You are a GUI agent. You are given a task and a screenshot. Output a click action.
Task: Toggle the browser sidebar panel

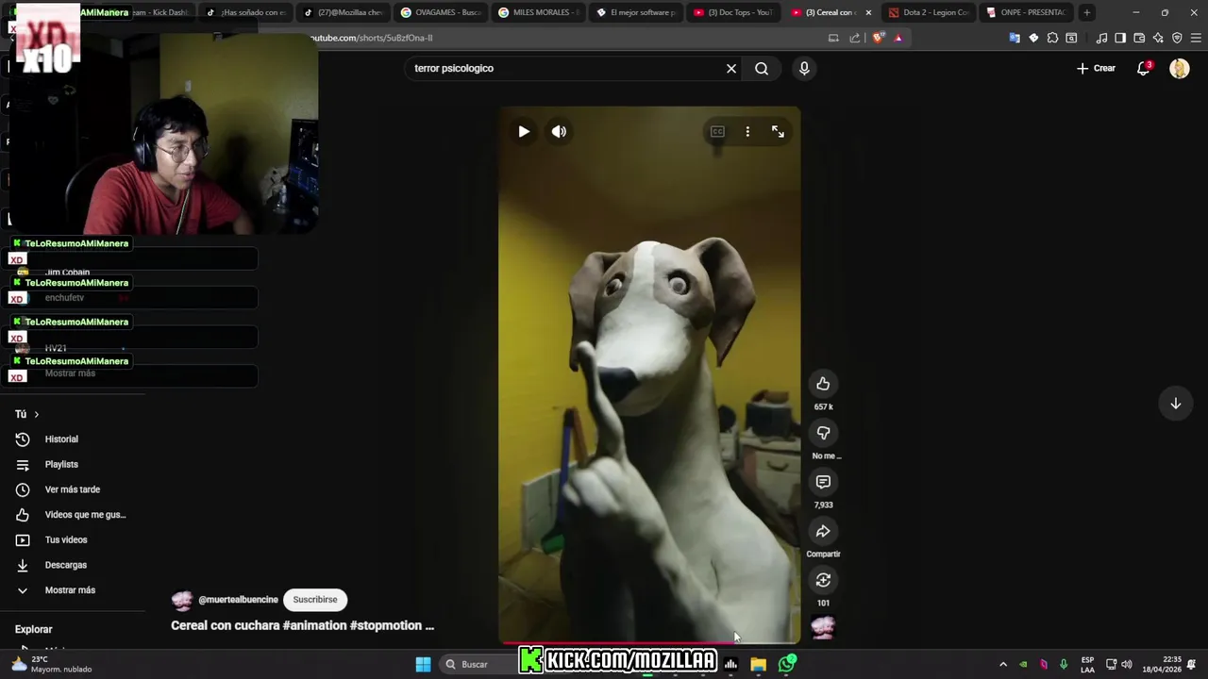pos(1120,38)
